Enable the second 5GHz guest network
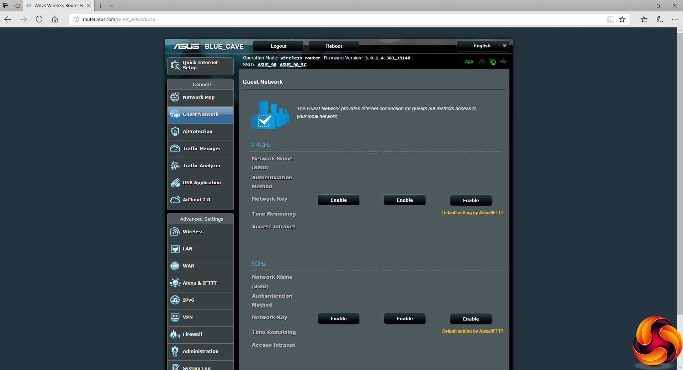This screenshot has height=370, width=683. pyautogui.click(x=404, y=319)
